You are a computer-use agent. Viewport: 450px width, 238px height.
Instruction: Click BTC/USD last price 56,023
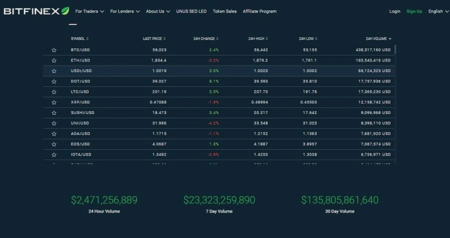(x=159, y=50)
